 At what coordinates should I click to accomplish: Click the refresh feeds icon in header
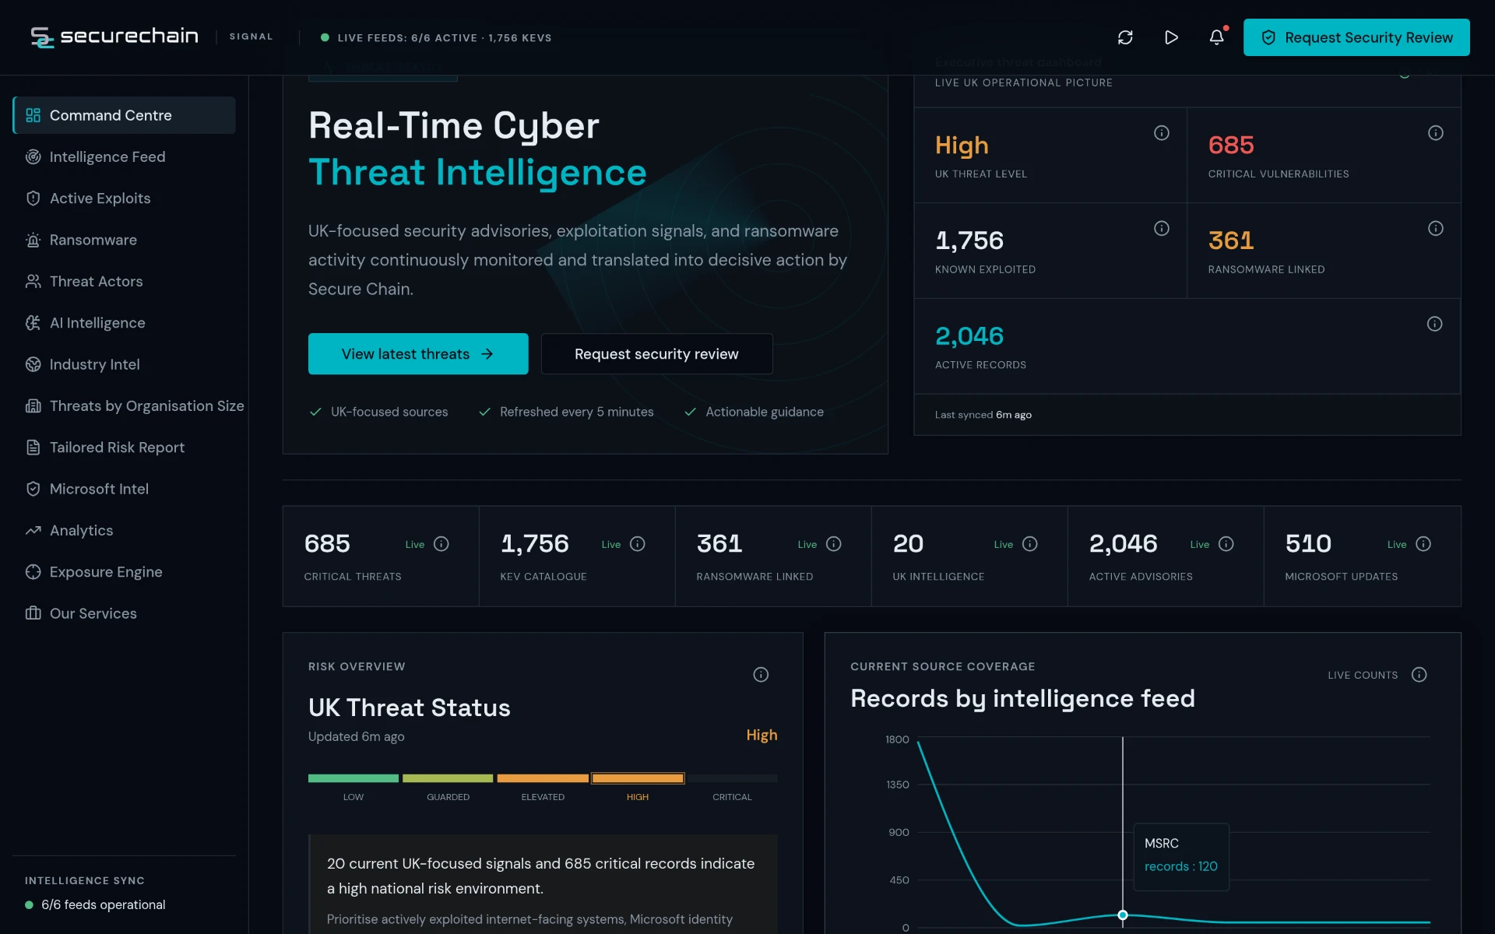(x=1125, y=37)
